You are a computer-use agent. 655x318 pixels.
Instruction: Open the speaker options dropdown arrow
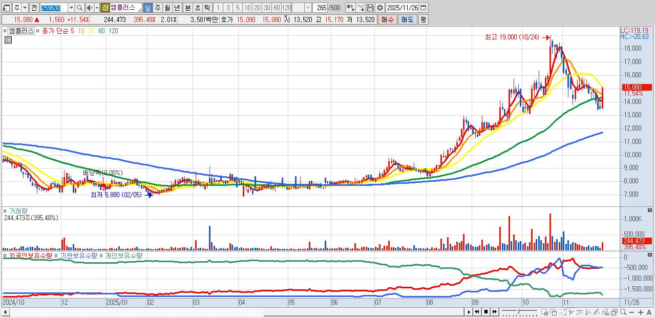pyautogui.click(x=97, y=8)
